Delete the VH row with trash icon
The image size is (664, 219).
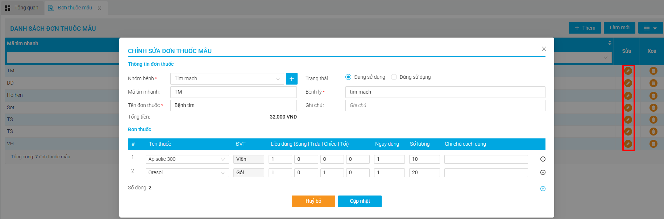click(x=653, y=144)
